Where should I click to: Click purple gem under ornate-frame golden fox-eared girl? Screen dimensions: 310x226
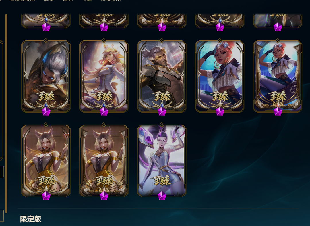tap(104, 196)
